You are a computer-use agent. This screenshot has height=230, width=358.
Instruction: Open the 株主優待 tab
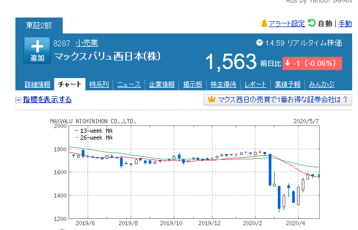[x=223, y=84]
